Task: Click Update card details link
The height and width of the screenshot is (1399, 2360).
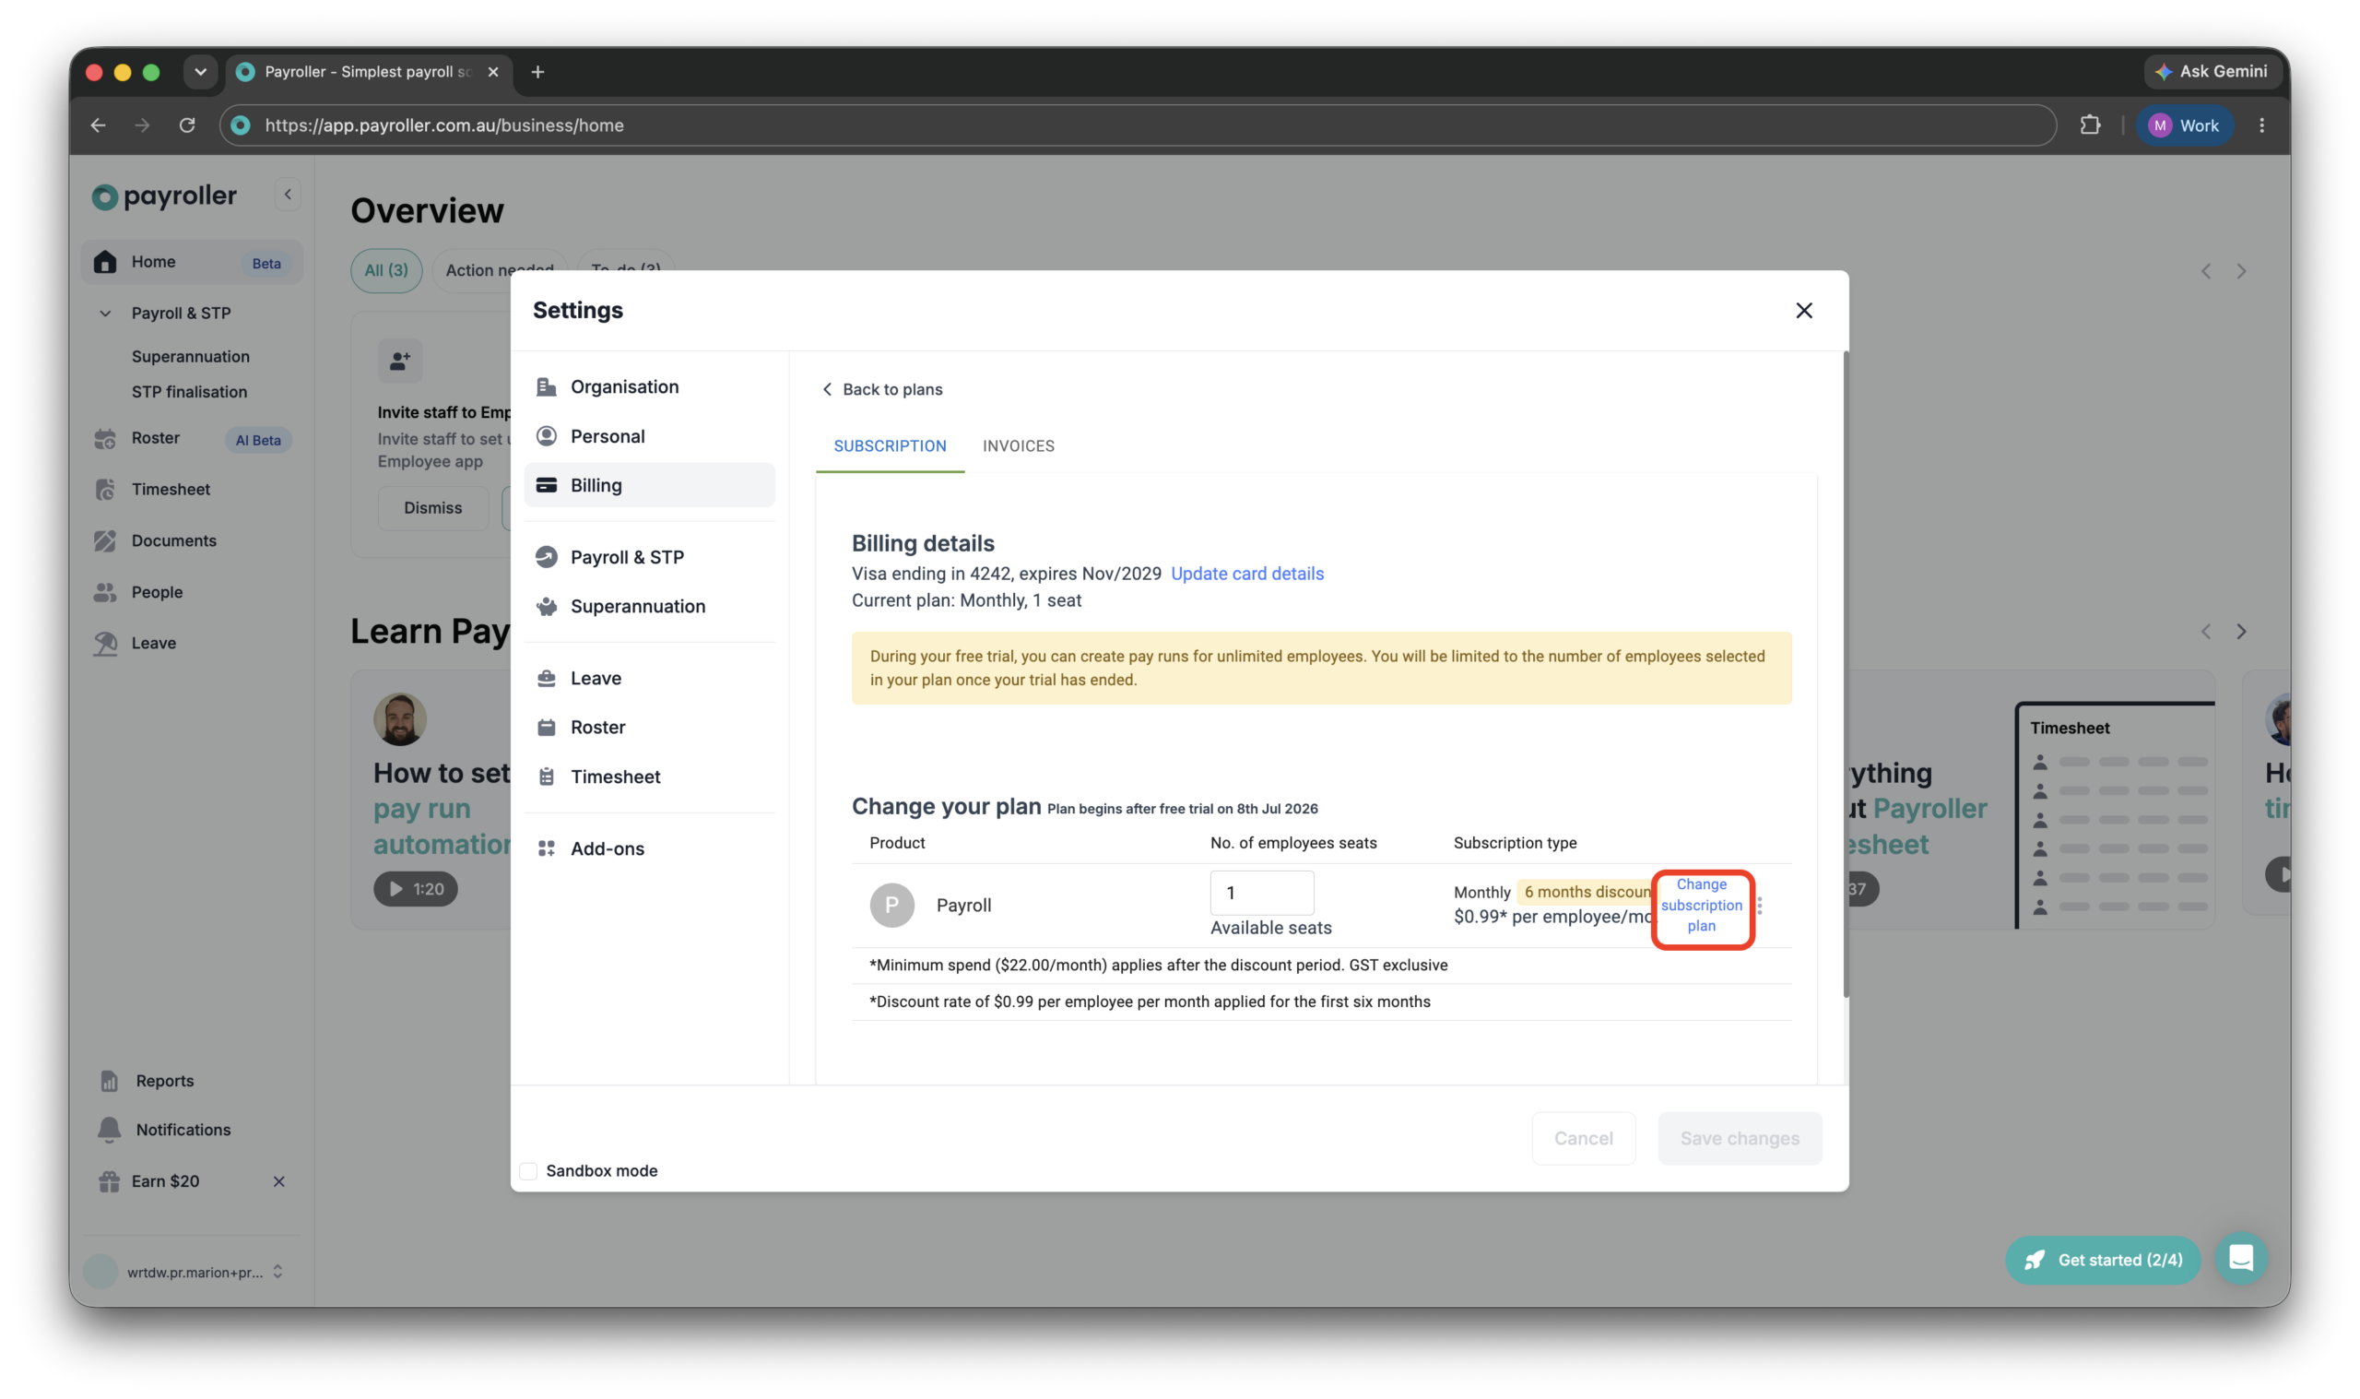Action: (1246, 574)
